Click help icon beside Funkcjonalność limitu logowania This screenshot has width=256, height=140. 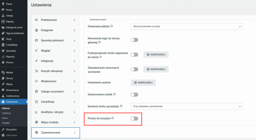100,57
